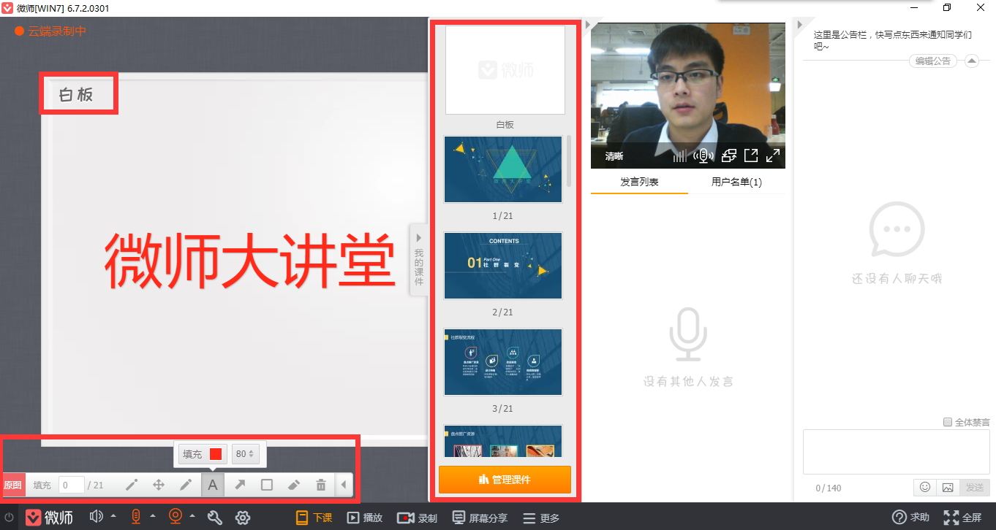Select slide thumbnail 3/21
This screenshot has width=996, height=530.
pos(504,362)
